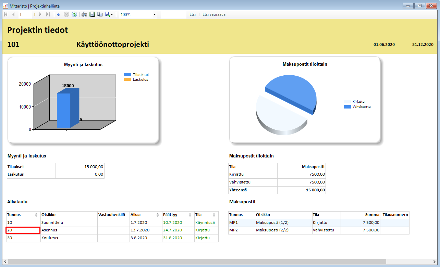Jump to the last report page
The height and width of the screenshot is (267, 440).
pyautogui.click(x=48, y=14)
